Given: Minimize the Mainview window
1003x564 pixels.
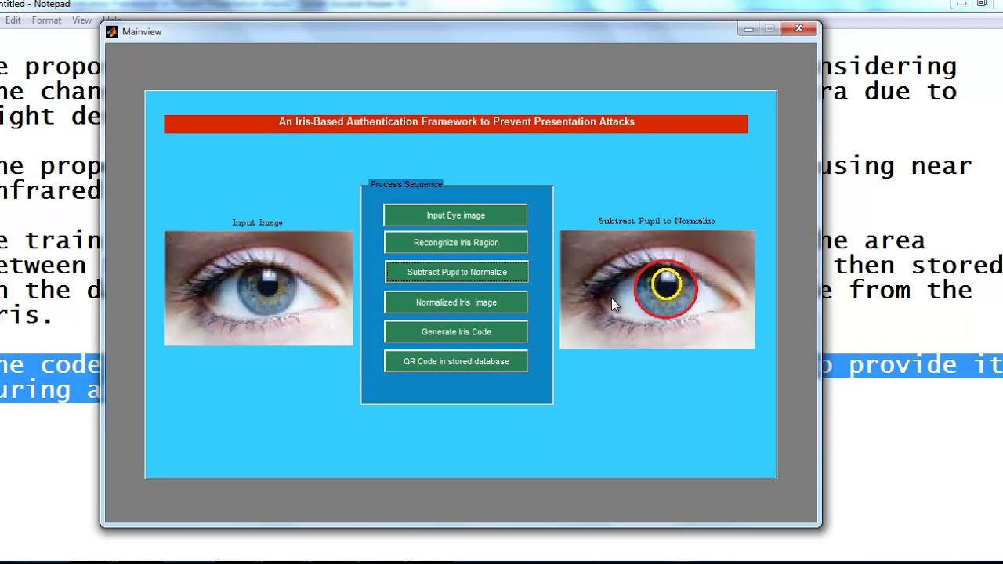Looking at the screenshot, I should (x=748, y=29).
